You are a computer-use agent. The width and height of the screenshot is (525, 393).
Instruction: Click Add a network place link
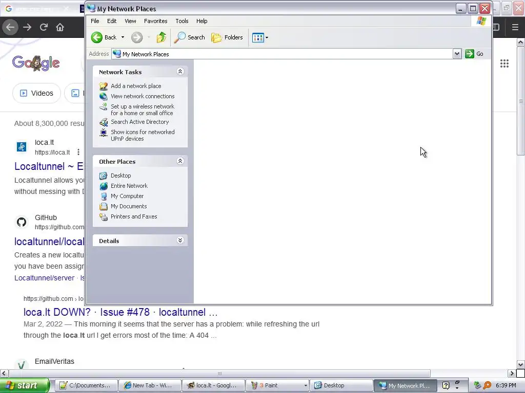tap(136, 86)
